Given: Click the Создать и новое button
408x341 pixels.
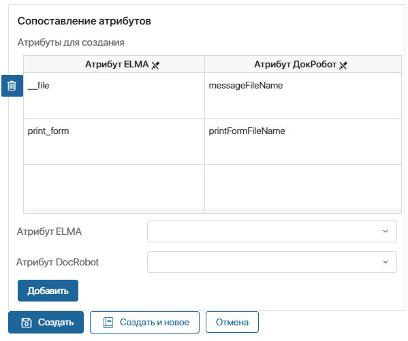Looking at the screenshot, I should pyautogui.click(x=144, y=322).
